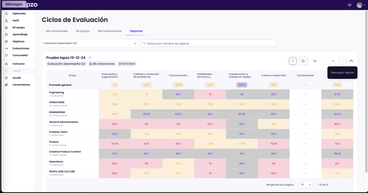Screen dimensions: 368x193
Task: Switch to the table view toggle
Action: tap(293, 61)
